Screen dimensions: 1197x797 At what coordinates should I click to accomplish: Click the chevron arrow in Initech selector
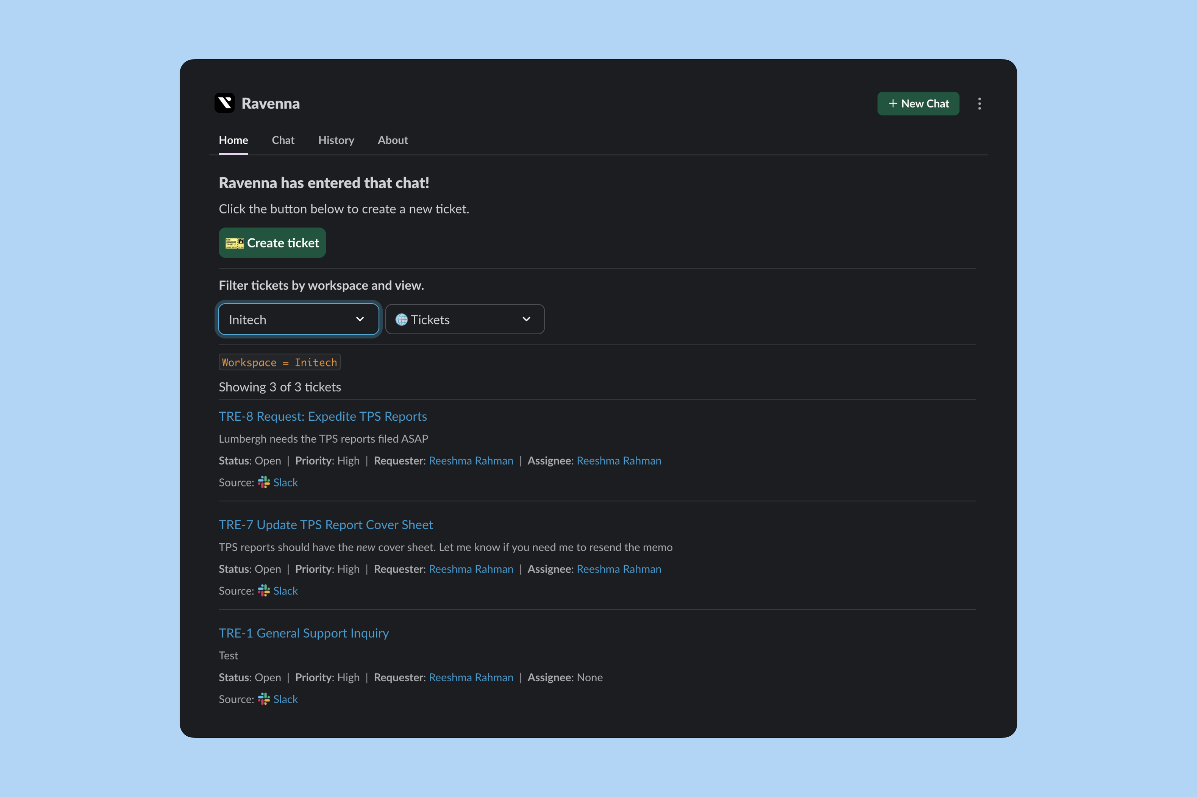[x=360, y=319]
